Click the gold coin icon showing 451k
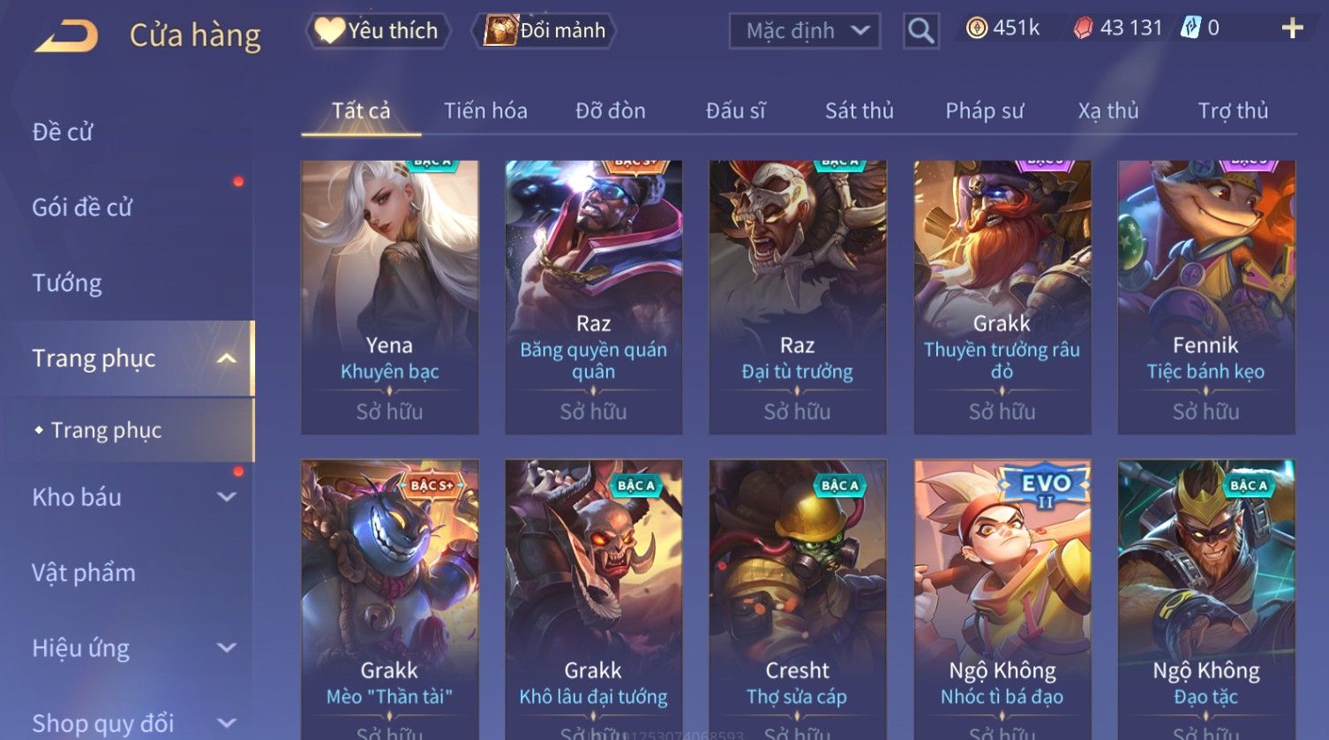This screenshot has height=740, width=1329. click(x=976, y=28)
